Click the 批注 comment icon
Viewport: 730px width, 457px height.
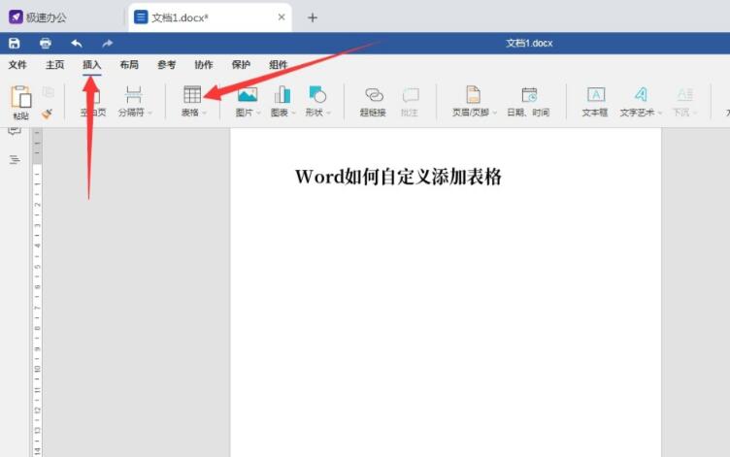411,95
